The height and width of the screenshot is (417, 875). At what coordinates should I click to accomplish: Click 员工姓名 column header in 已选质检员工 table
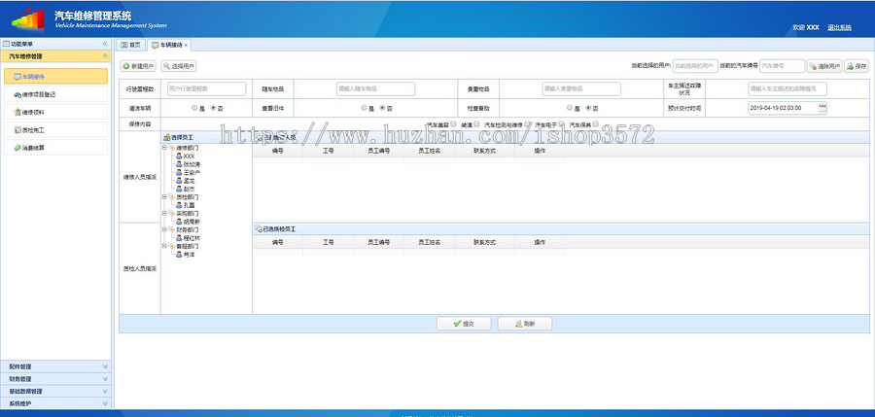tap(429, 242)
